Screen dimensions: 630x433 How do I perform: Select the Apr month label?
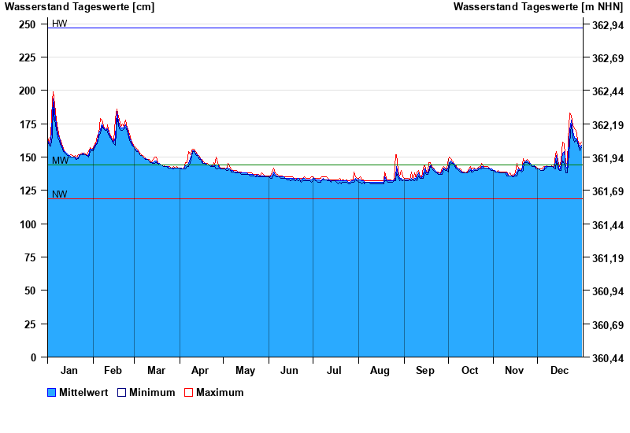point(200,371)
